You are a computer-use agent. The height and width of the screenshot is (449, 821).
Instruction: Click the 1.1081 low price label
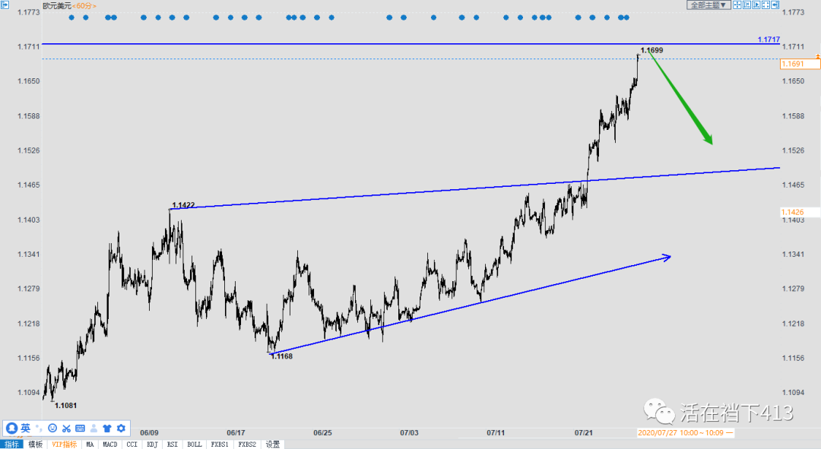(66, 406)
